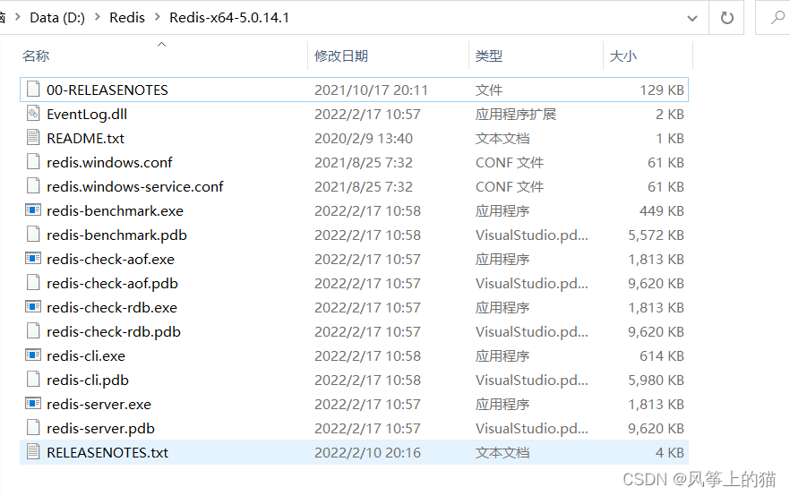Select the EventLog.dll file name

pyautogui.click(x=87, y=115)
